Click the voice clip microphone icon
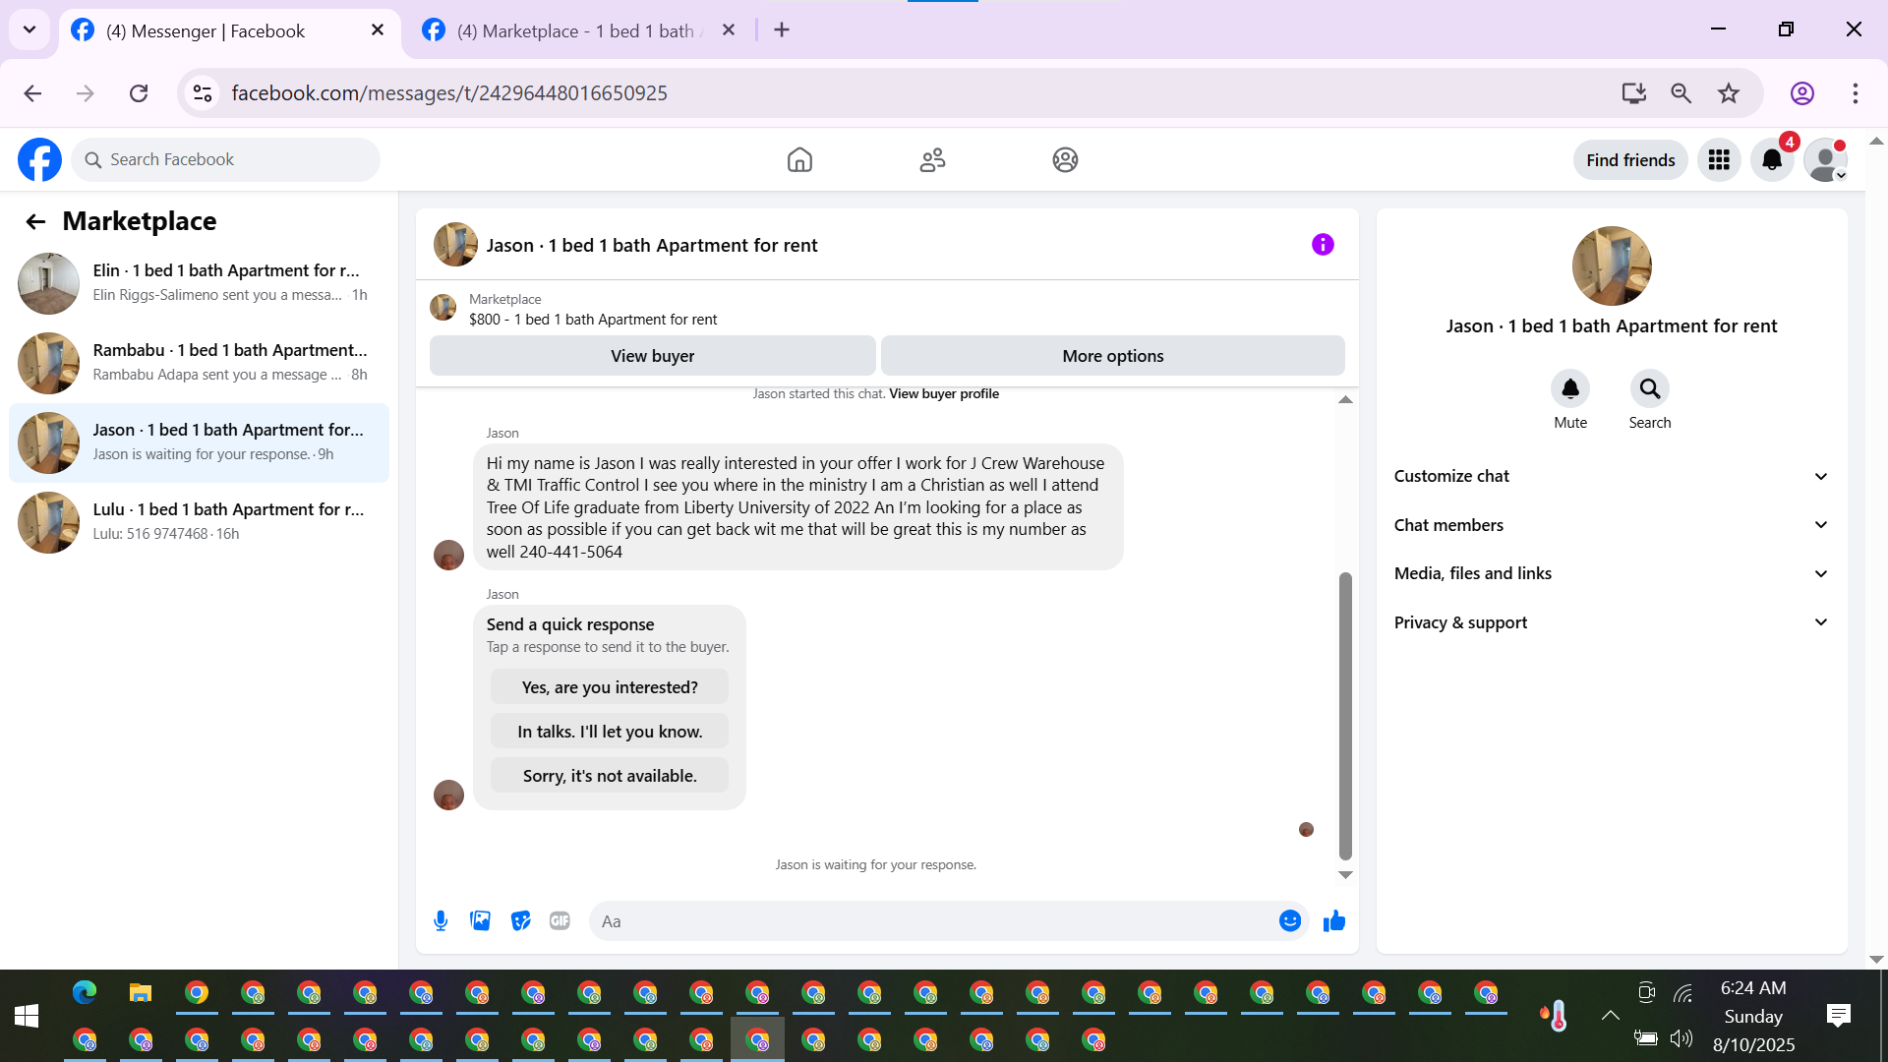This screenshot has width=1888, height=1062. coord(441,921)
